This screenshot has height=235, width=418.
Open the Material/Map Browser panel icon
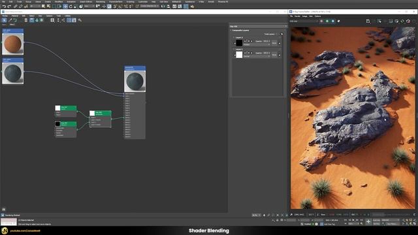[69, 20]
